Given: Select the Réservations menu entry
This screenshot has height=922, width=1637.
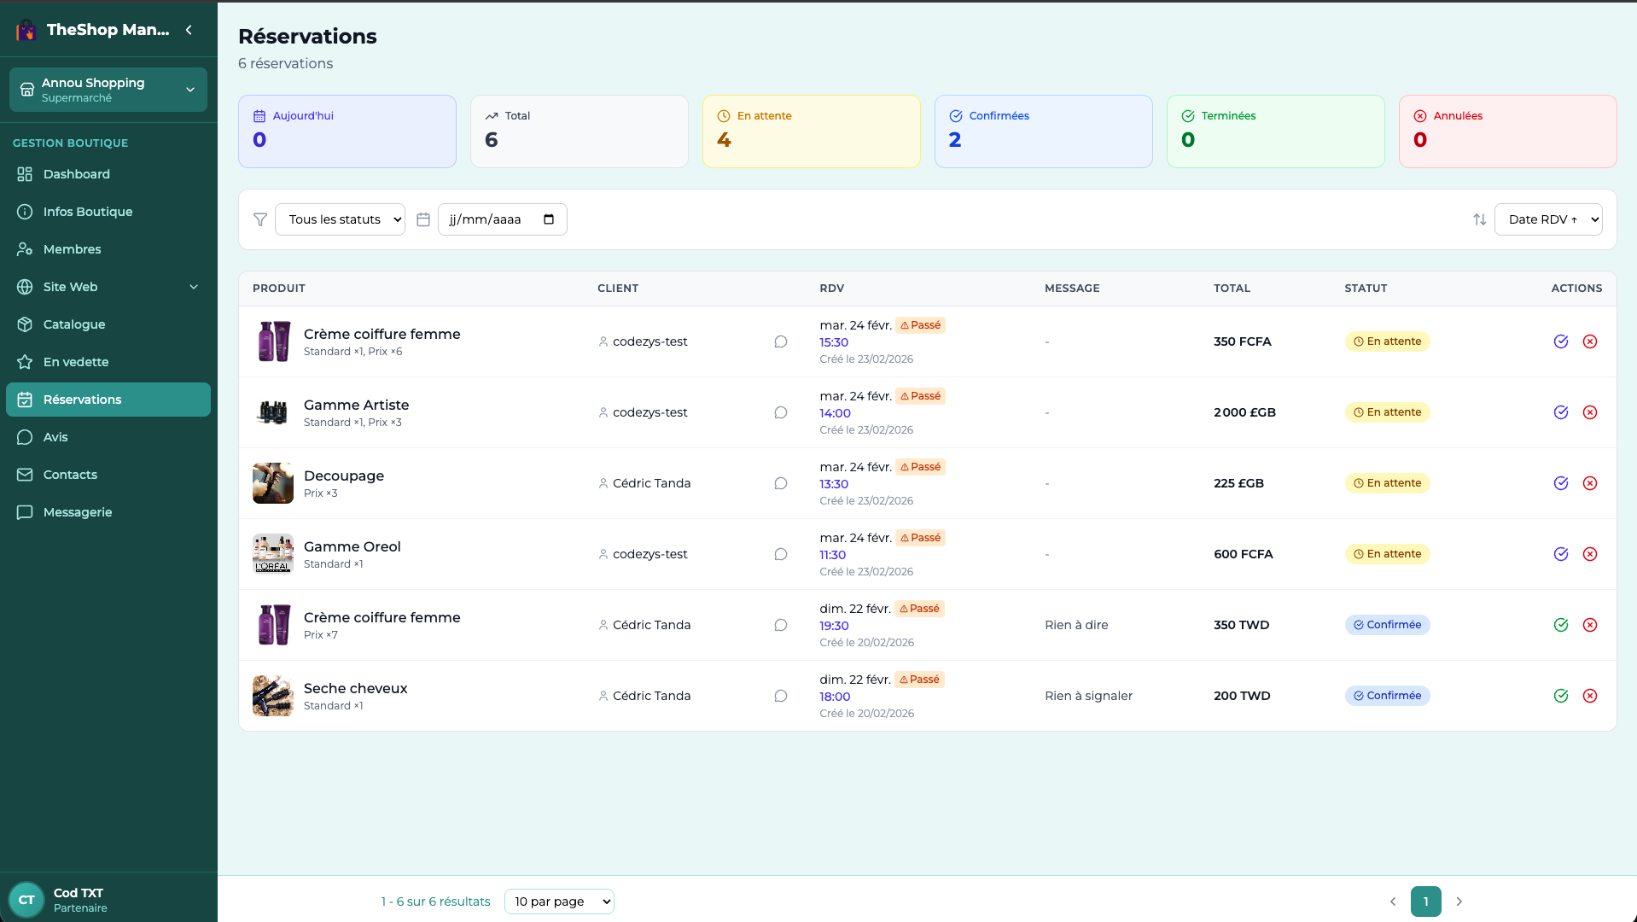Looking at the screenshot, I should 81,400.
